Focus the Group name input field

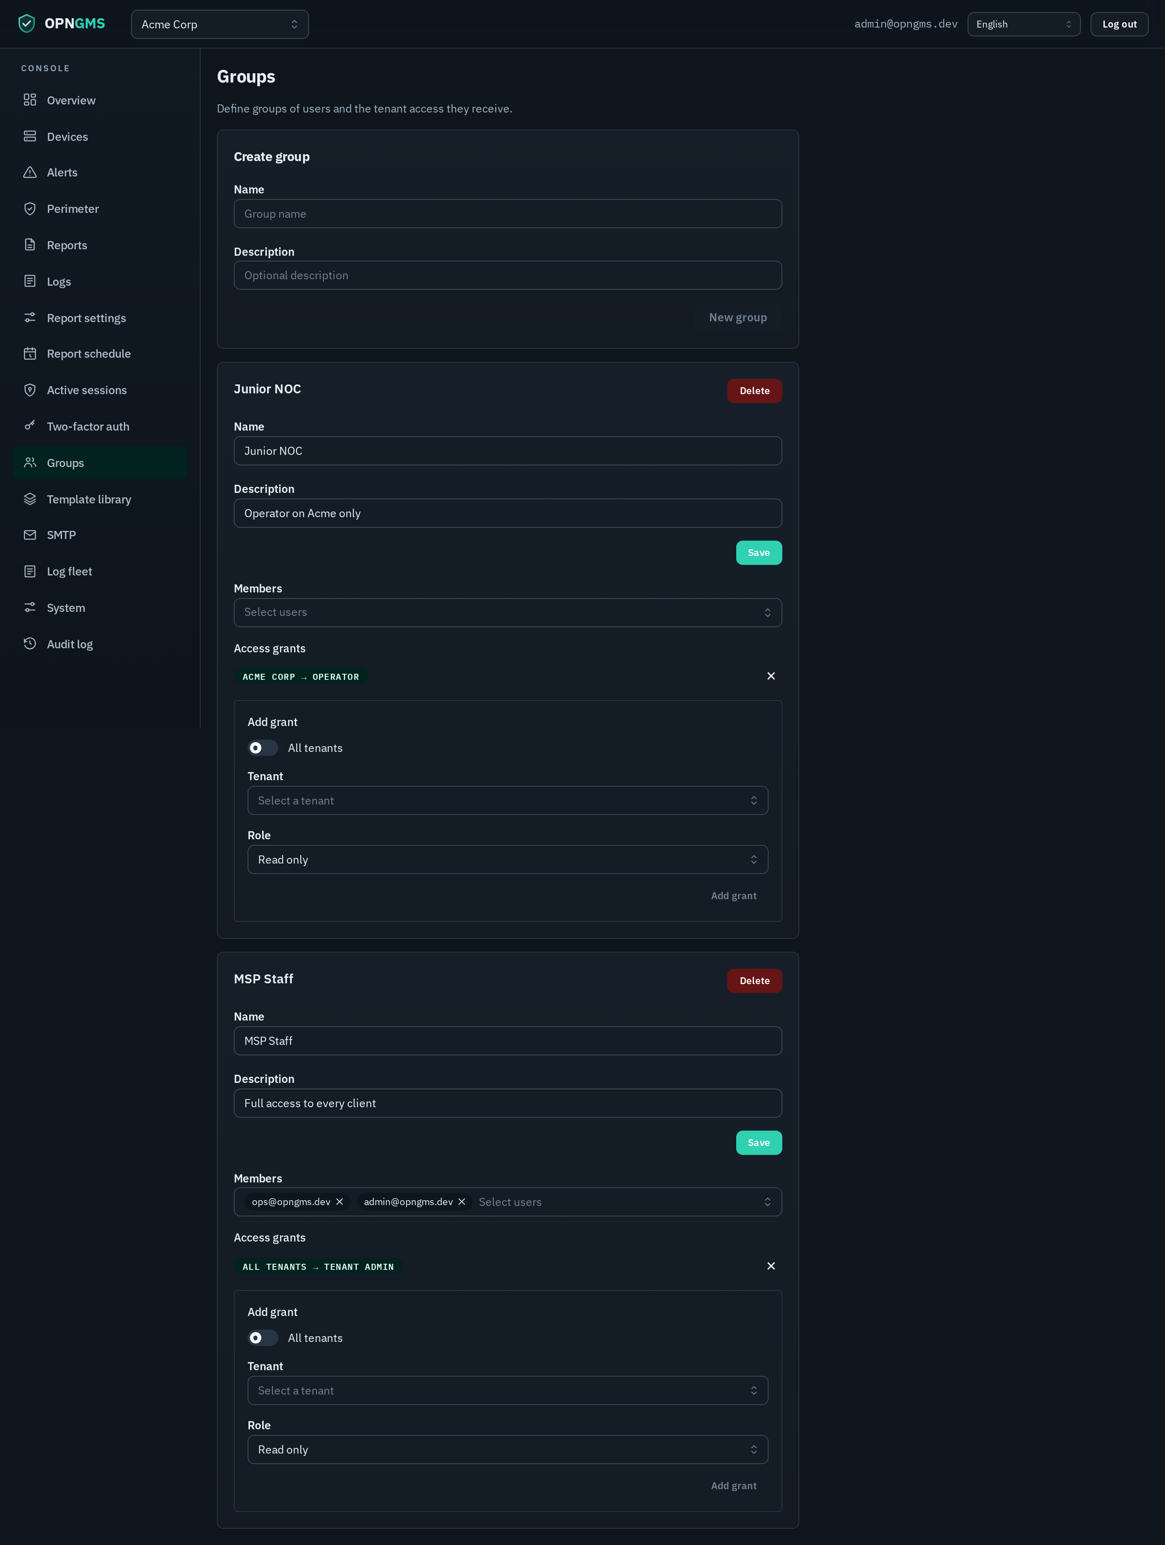[x=507, y=214]
